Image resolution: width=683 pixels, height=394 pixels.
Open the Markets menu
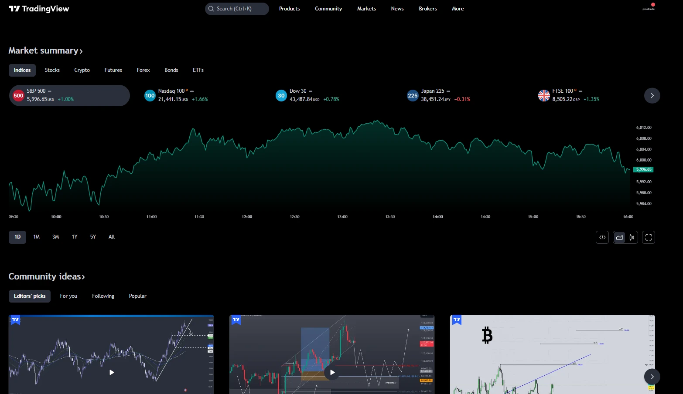click(366, 9)
